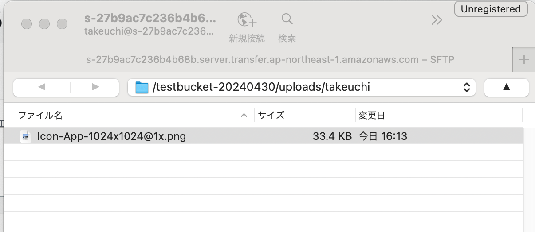The image size is (535, 232).
Task: Click the search magnifier icon
Action: point(287,19)
